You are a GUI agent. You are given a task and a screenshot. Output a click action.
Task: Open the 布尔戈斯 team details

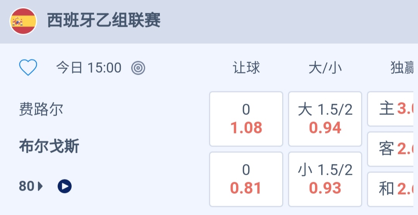49,147
